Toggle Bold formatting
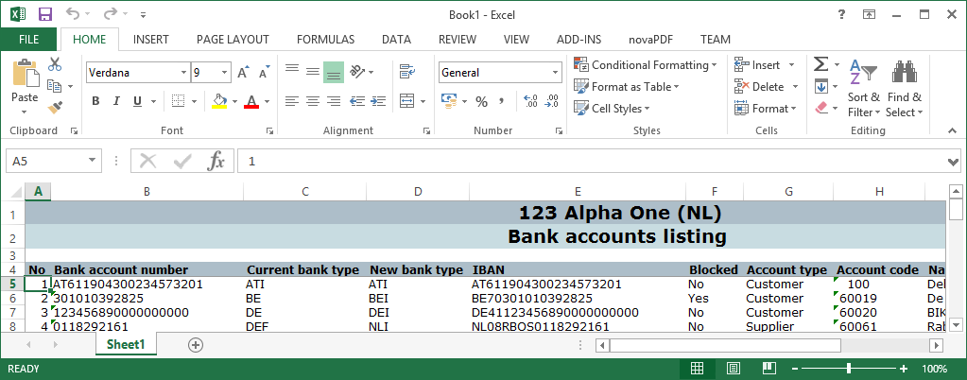 point(95,101)
